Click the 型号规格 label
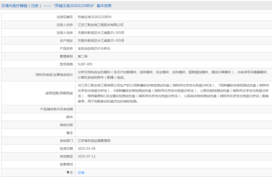Viewport: 272px width, 177px height. click(66, 64)
